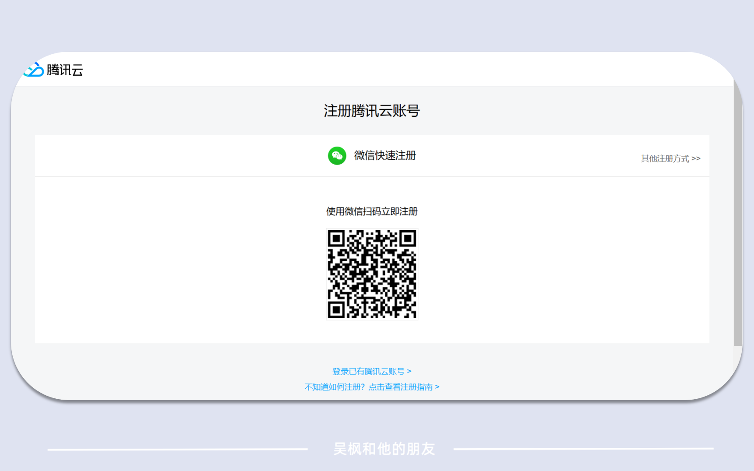This screenshot has width=754, height=471.
Task: Select the 微信快速注册 tab label
Action: 385,155
